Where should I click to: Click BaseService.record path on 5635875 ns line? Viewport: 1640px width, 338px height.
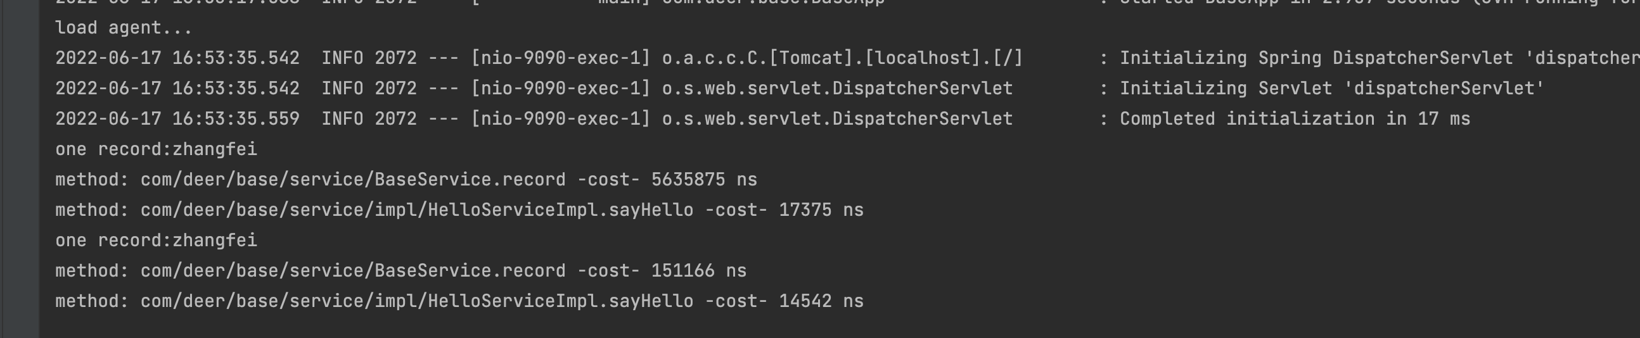coord(353,180)
